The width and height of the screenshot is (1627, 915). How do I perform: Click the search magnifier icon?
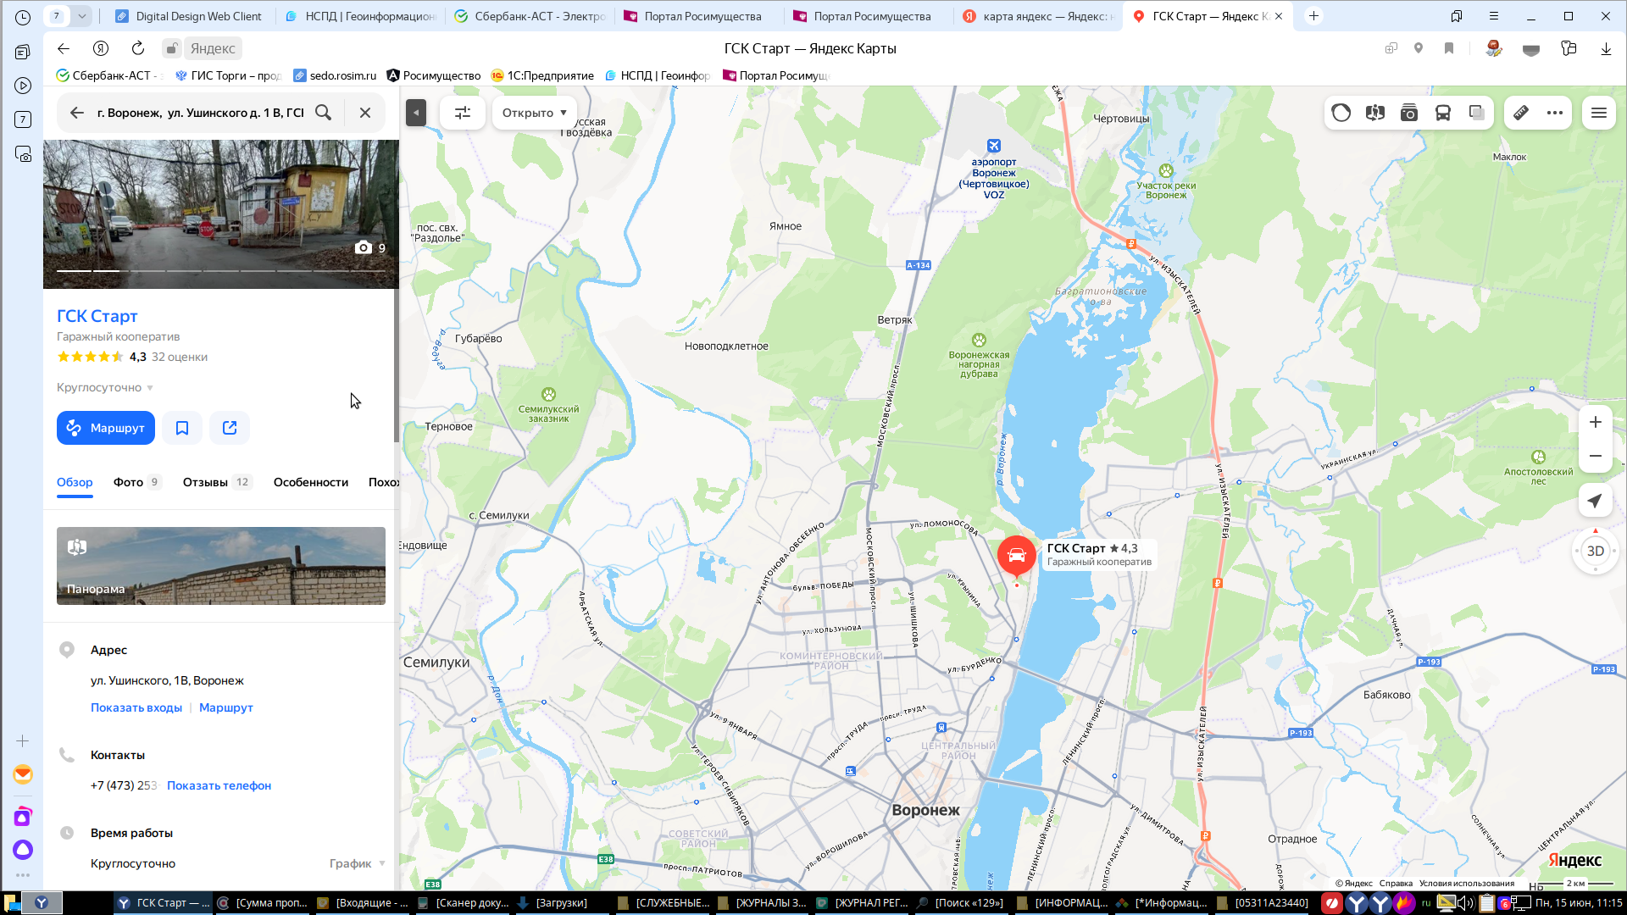coord(324,113)
